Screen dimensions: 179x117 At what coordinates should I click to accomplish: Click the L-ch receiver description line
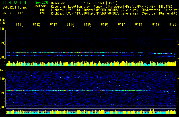(115, 10)
